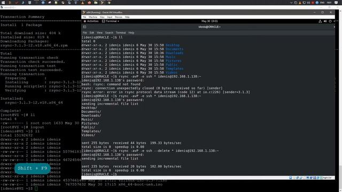
Task: Click the GNOME power icon
Action: [x=330, y=21]
